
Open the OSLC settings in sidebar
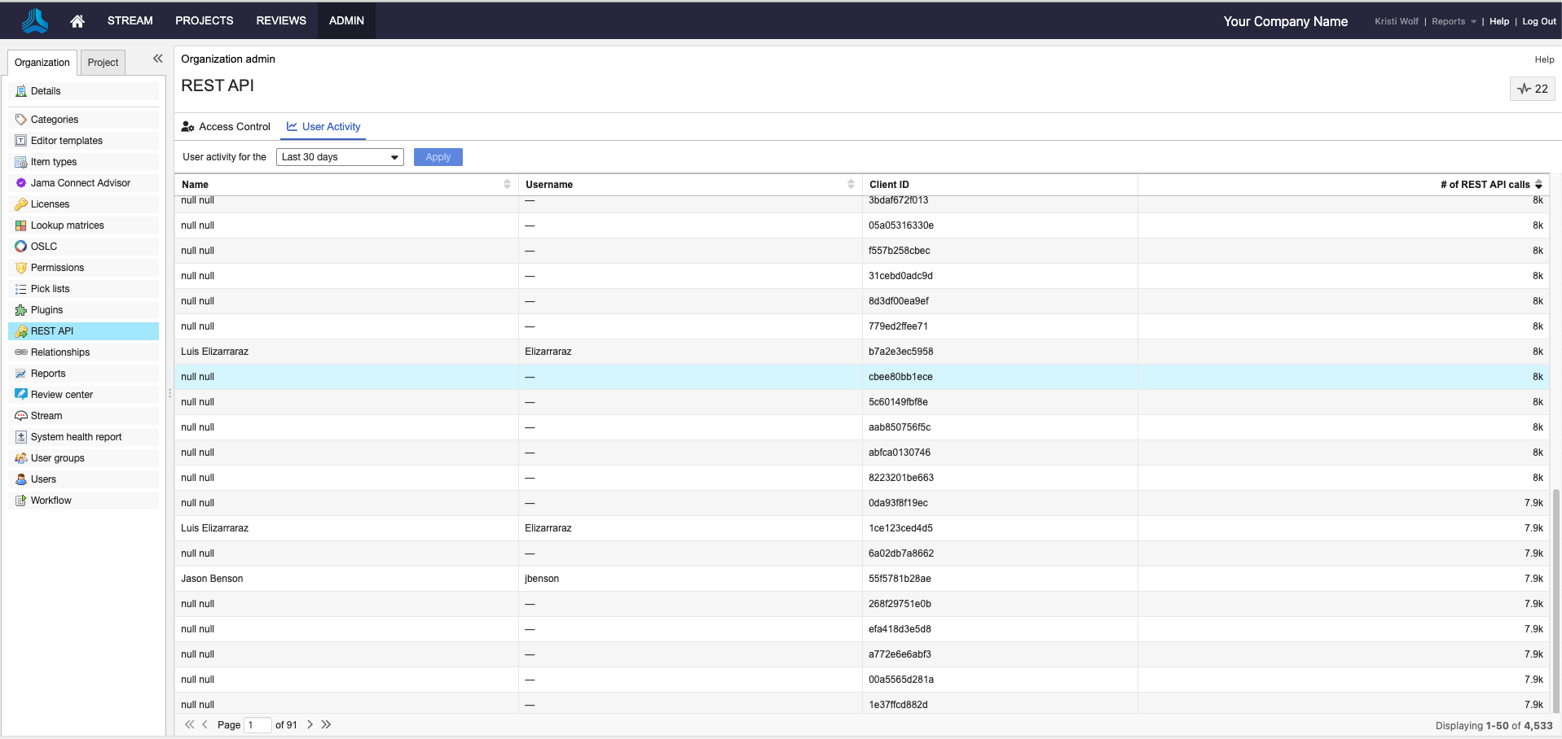click(x=44, y=247)
